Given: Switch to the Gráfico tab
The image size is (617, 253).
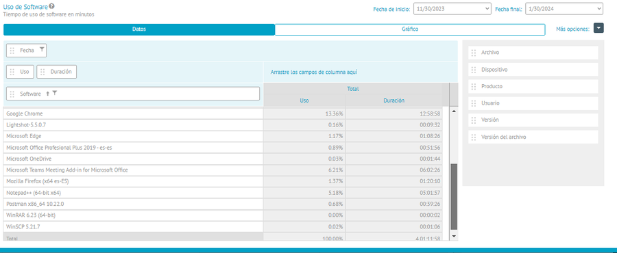Looking at the screenshot, I should click(410, 29).
